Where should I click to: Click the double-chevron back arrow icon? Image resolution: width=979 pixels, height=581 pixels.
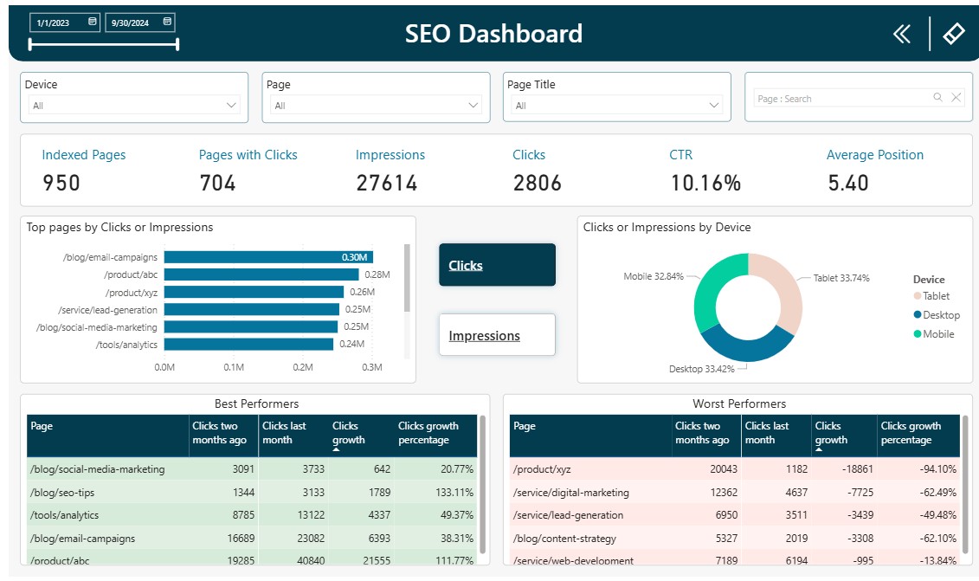tap(902, 34)
